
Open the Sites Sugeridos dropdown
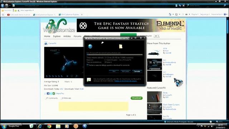(26, 10)
